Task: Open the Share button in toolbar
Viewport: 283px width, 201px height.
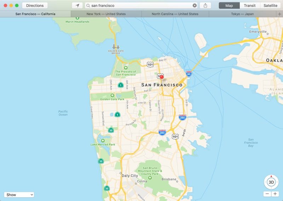Action: 206,6
